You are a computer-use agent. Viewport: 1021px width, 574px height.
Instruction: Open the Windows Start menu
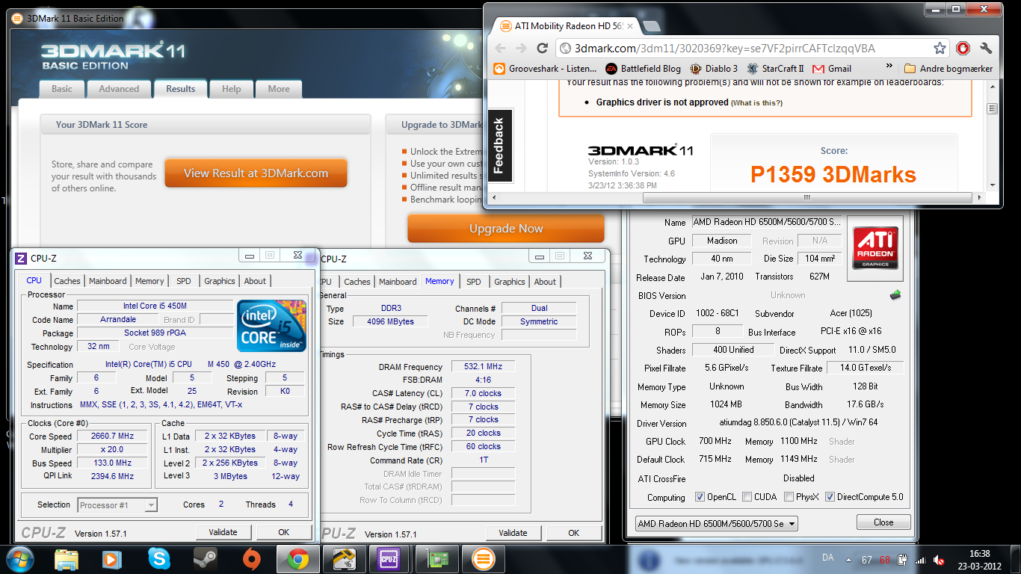click(19, 559)
